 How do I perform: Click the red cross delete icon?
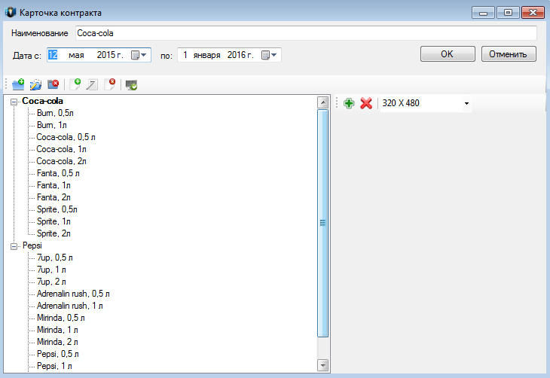(366, 103)
